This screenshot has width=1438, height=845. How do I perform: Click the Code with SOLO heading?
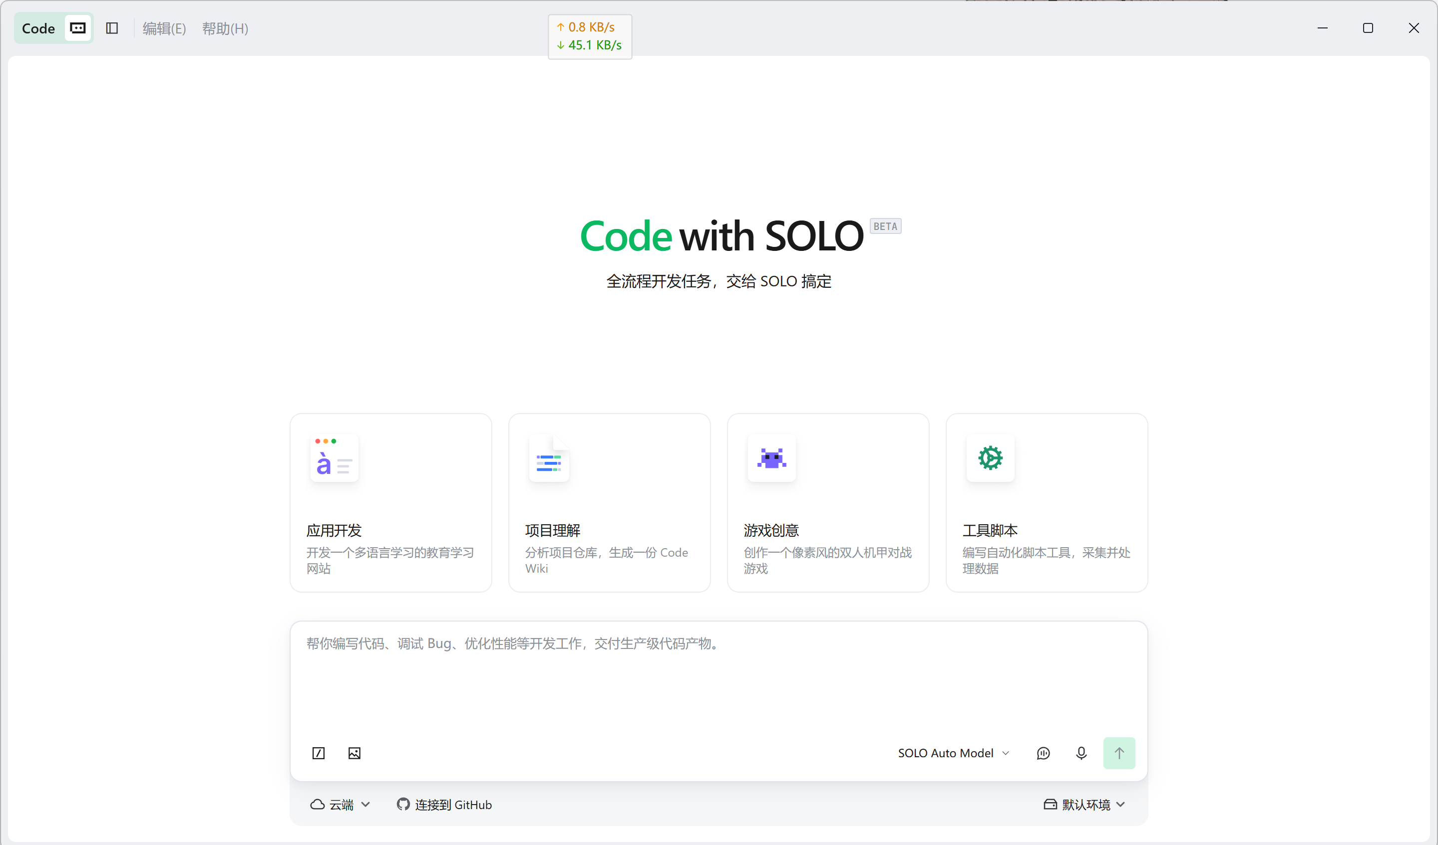722,236
